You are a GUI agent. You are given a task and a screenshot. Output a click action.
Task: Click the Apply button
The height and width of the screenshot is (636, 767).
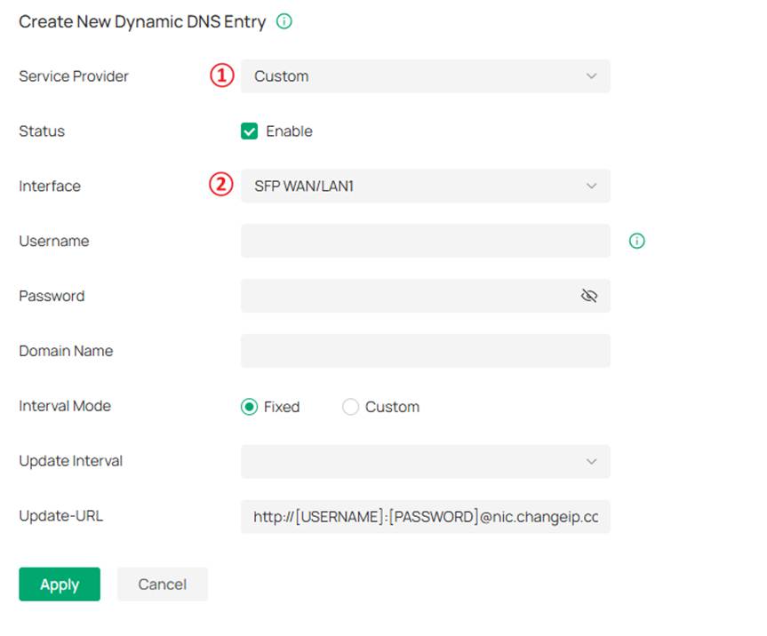pyautogui.click(x=59, y=584)
